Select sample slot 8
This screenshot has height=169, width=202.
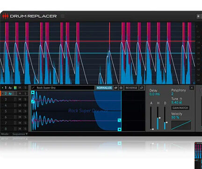[x=6, y=129]
